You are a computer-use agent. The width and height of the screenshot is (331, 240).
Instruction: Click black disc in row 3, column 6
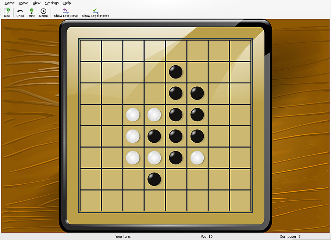197,93
